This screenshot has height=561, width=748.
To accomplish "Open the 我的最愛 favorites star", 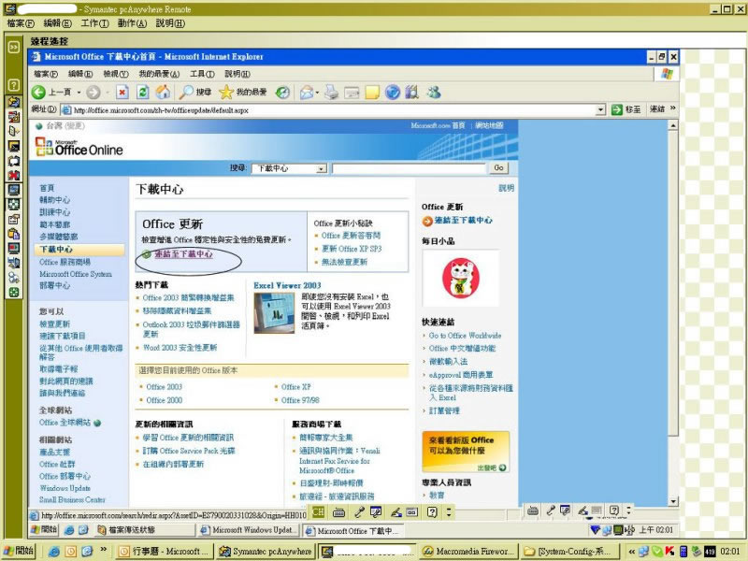I will click(x=243, y=92).
